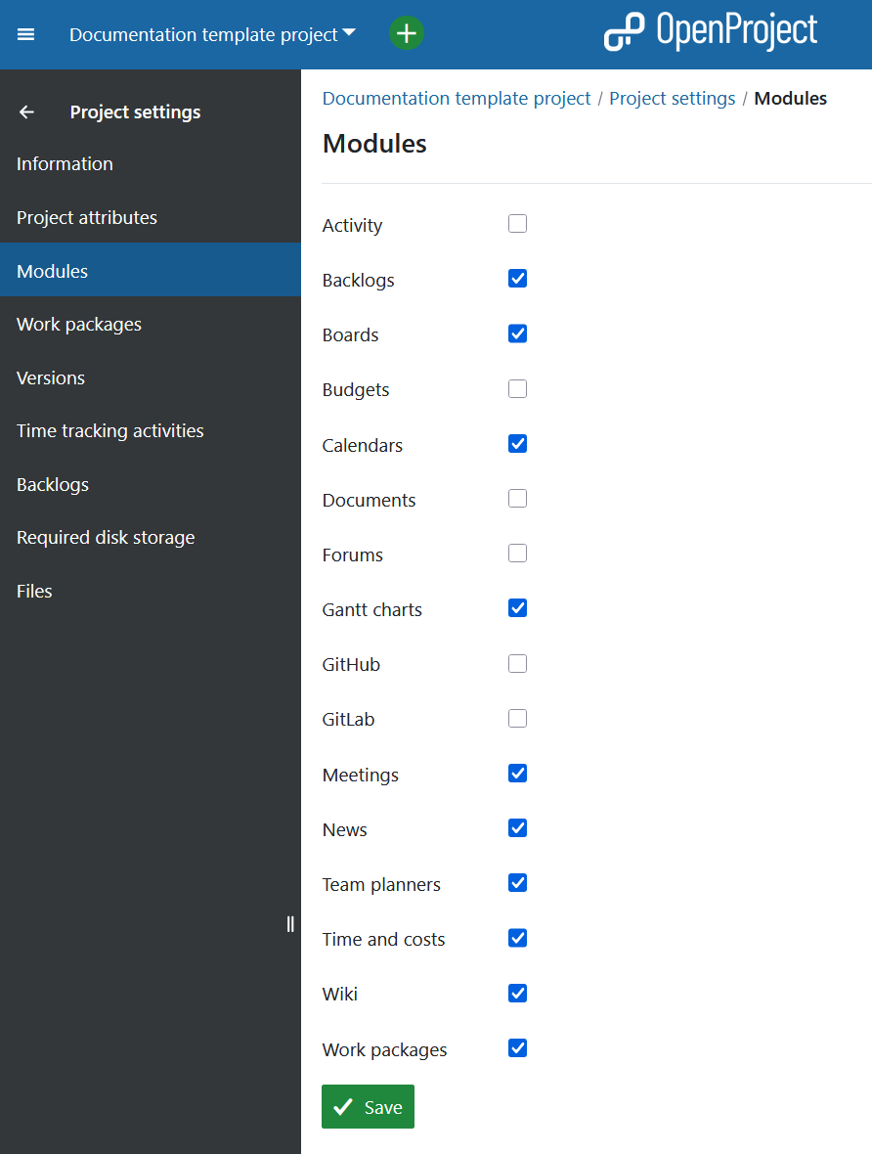
Task: Enable the Budgets module checkbox
Action: coord(517,388)
